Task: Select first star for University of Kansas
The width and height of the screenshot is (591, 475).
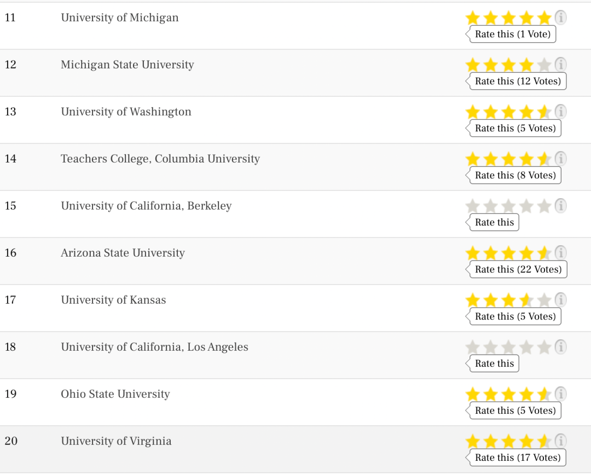Action: point(473,300)
